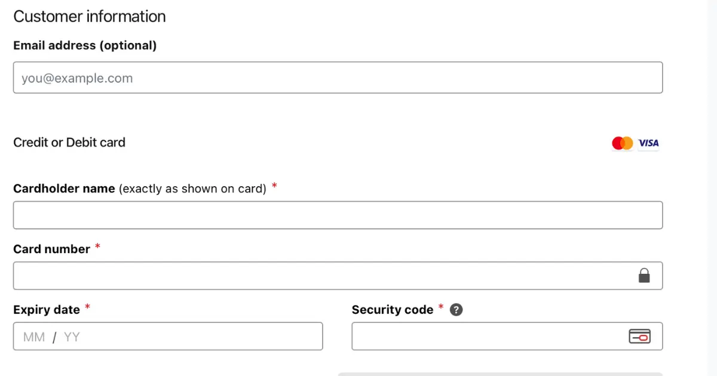This screenshot has width=717, height=376.
Task: Click the Visa logo icon
Action: point(648,143)
